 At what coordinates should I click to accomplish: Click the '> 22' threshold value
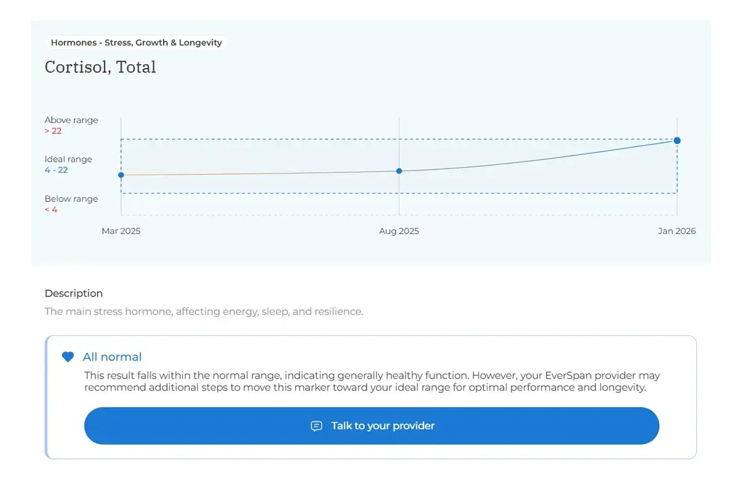[53, 131]
